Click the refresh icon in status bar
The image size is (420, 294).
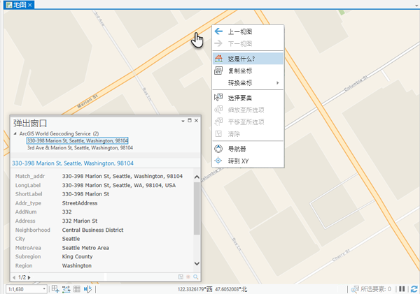[414, 288]
